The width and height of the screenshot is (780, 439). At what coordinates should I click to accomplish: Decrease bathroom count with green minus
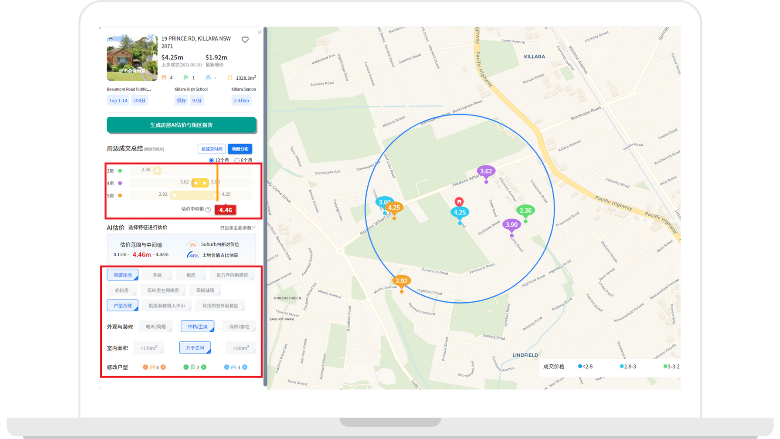point(186,367)
